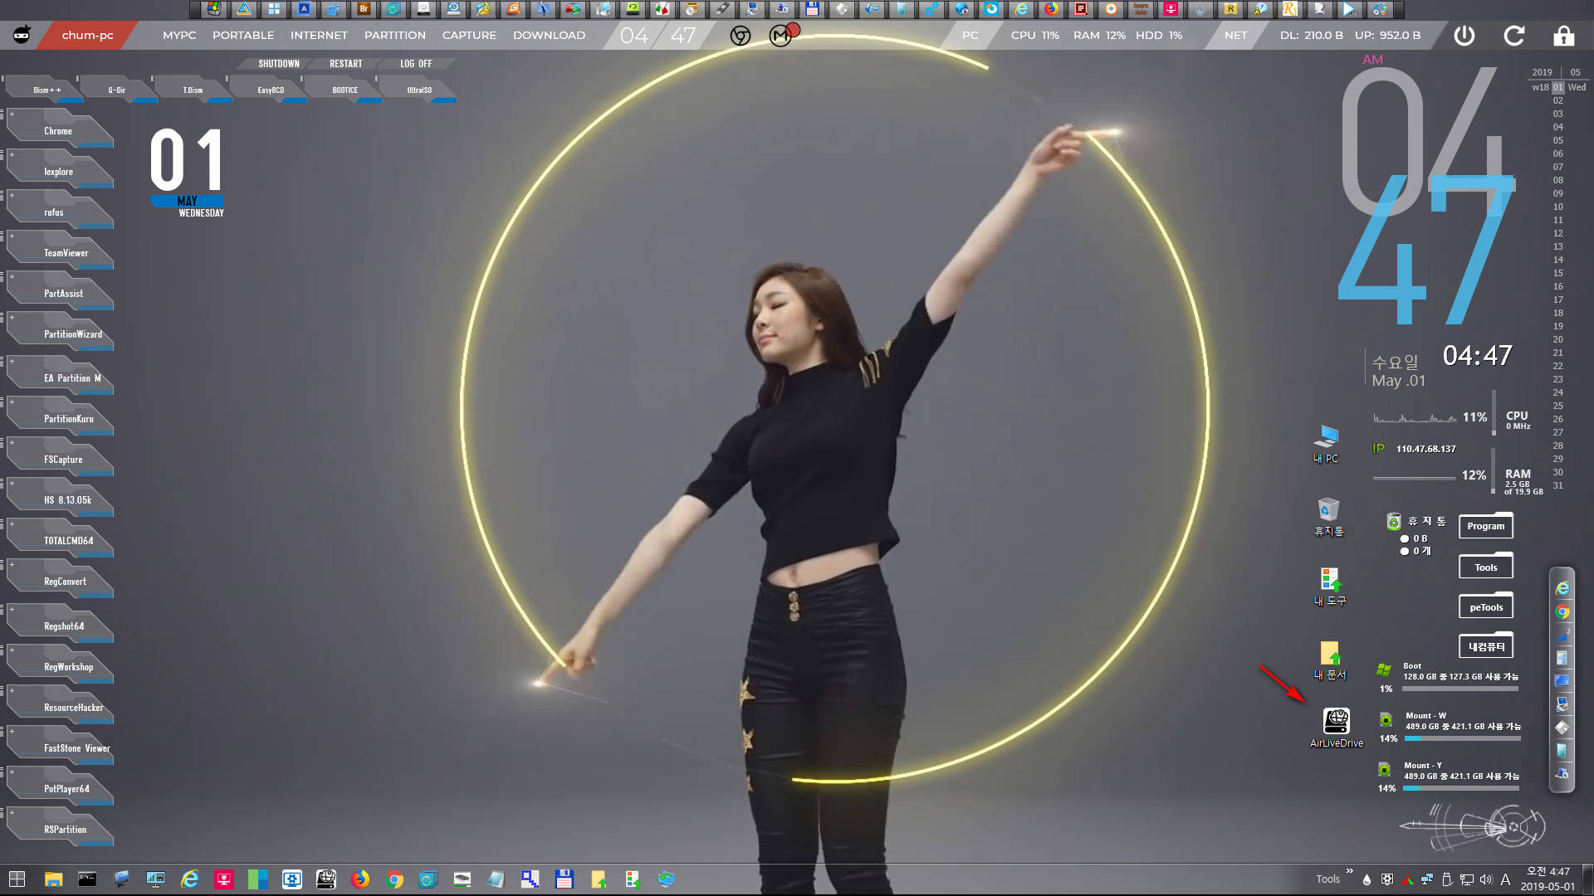Click the Mount - W drive usage bar
Screen dimensions: 1594x896
click(1462, 738)
